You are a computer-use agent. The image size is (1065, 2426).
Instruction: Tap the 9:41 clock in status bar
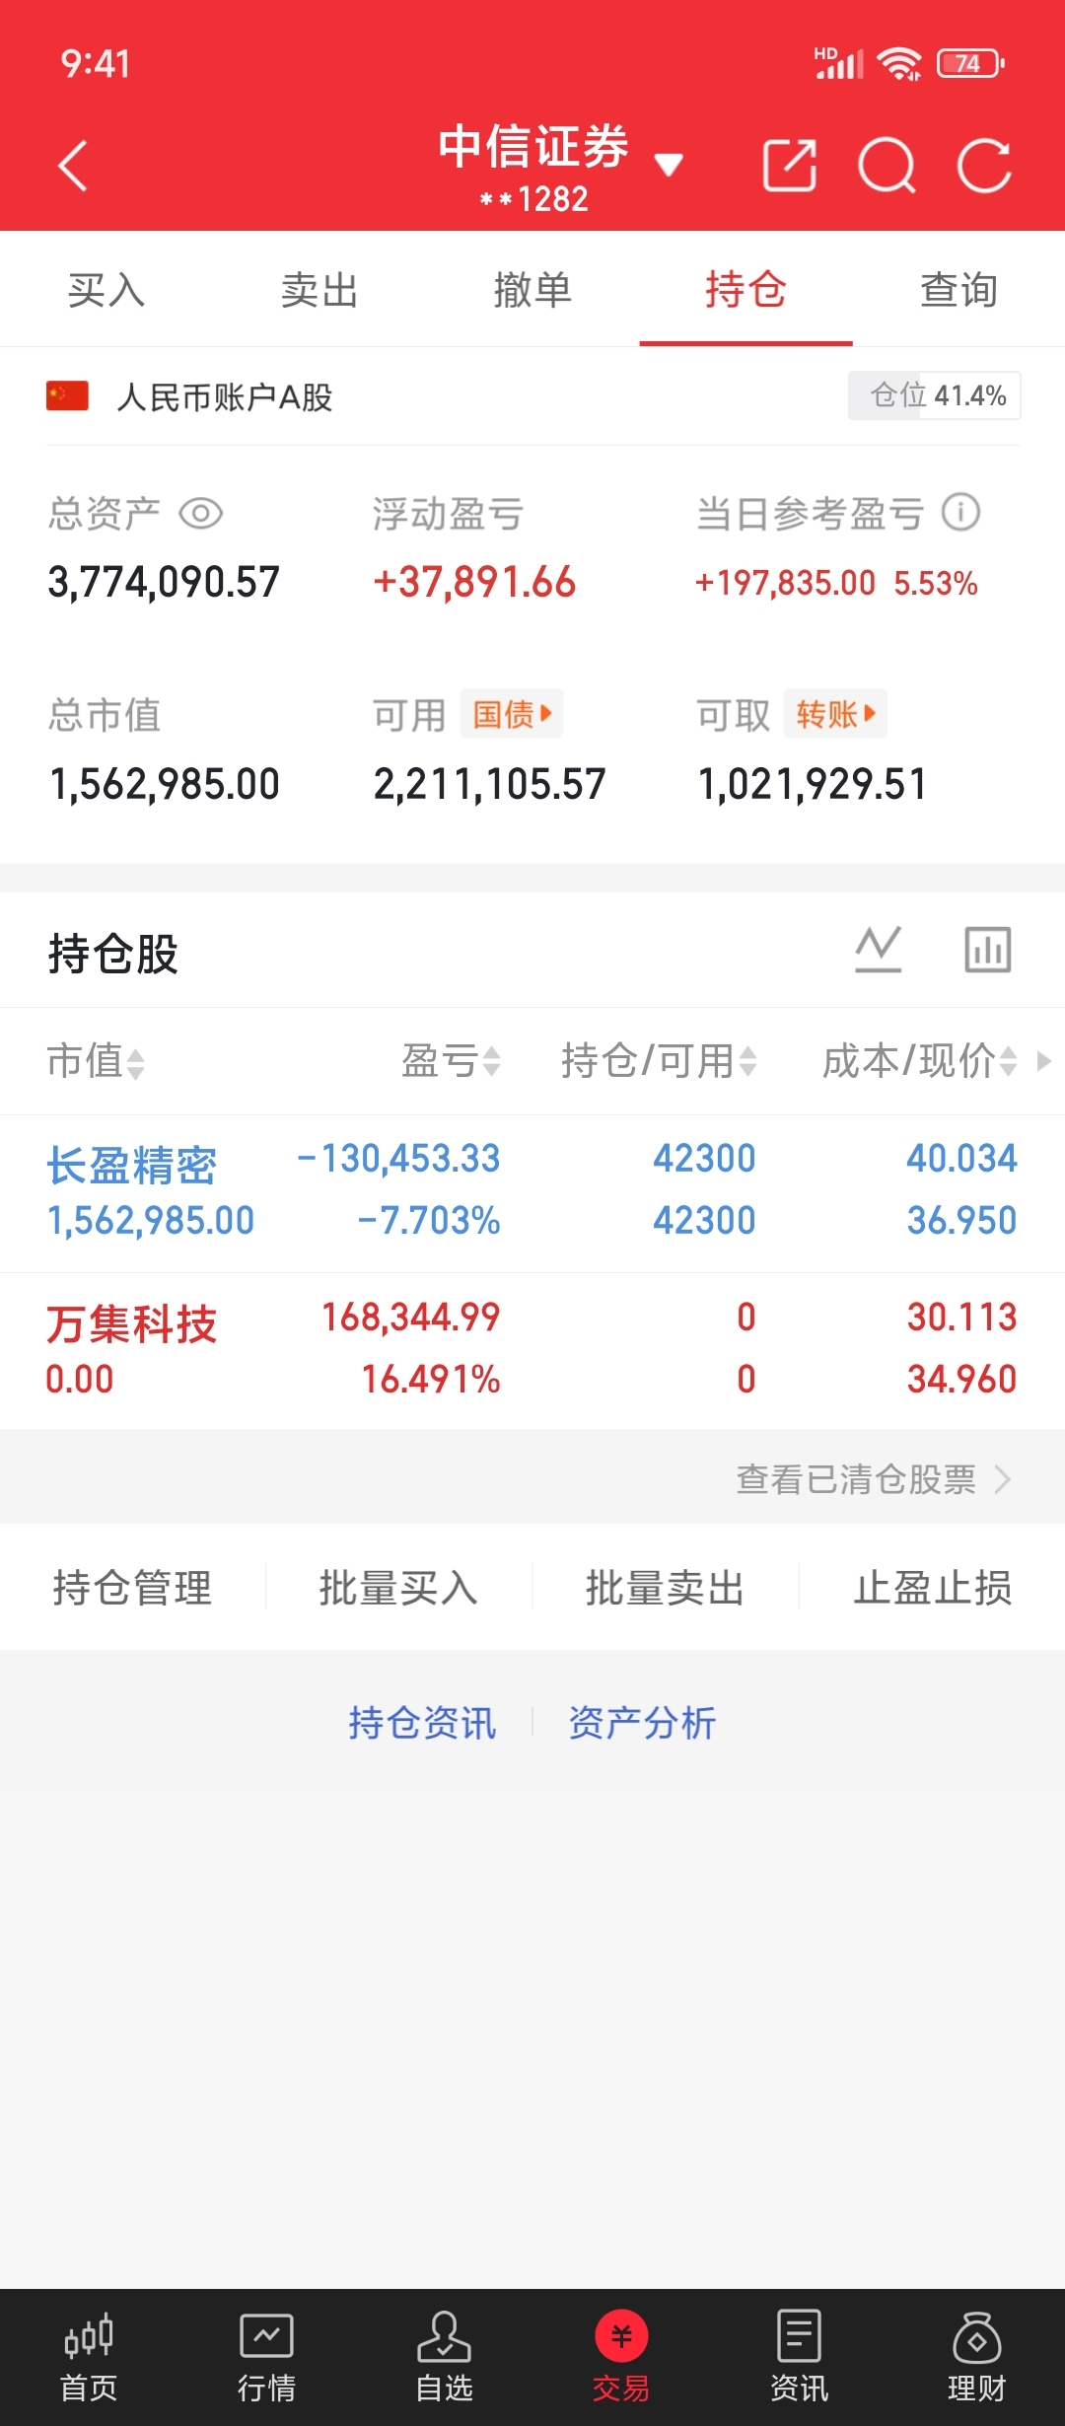tap(96, 64)
